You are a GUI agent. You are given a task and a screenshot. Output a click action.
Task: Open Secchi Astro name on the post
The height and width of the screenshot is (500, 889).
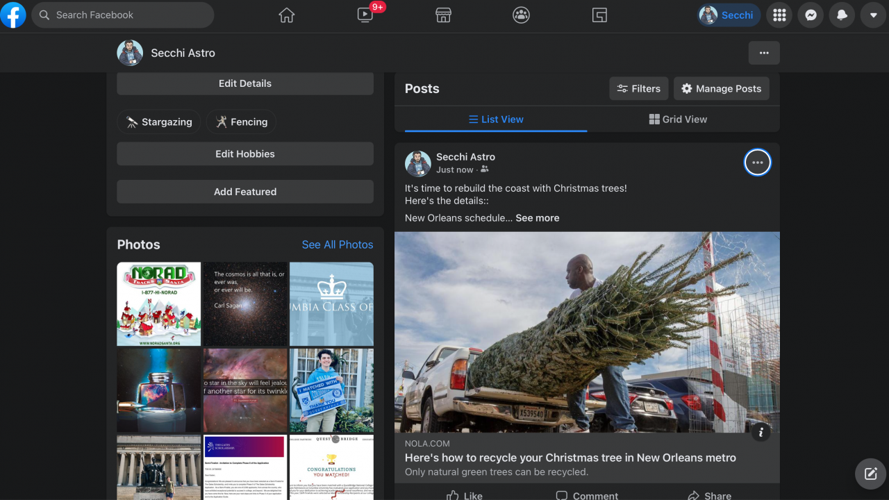pos(465,157)
